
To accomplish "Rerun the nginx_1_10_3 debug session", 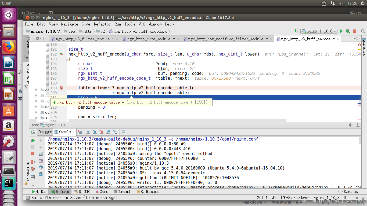I will coord(33,132).
